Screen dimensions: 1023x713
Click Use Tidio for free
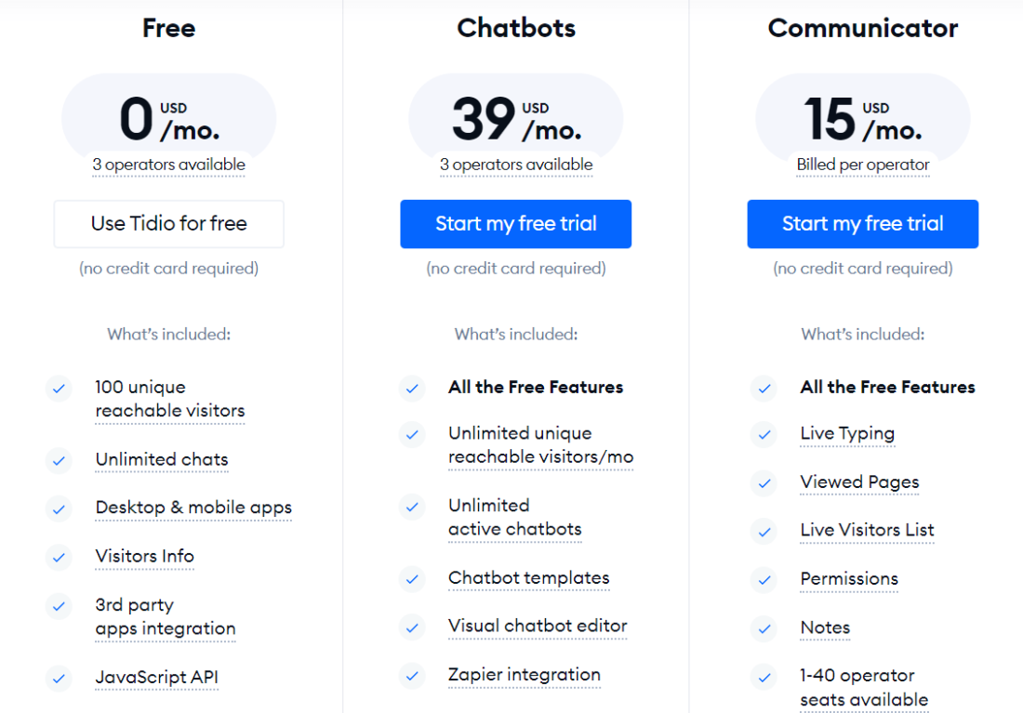click(168, 224)
